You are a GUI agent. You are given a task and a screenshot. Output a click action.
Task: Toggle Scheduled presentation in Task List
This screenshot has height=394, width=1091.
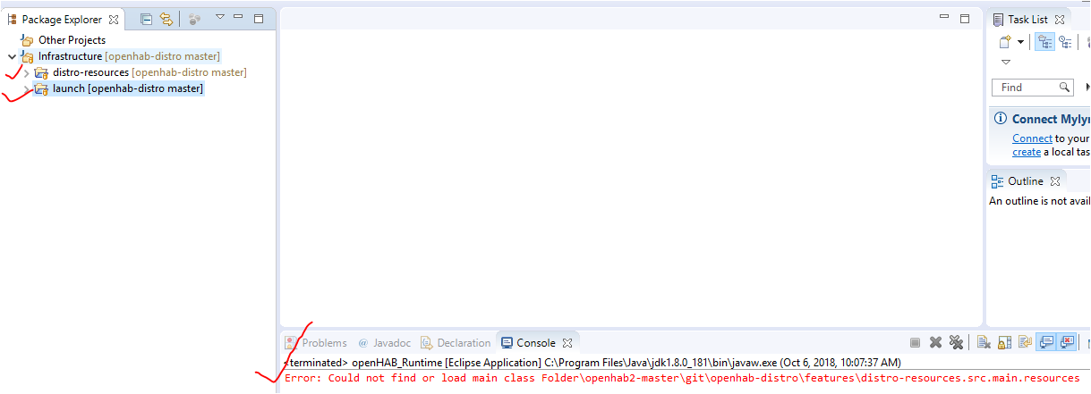click(1065, 42)
